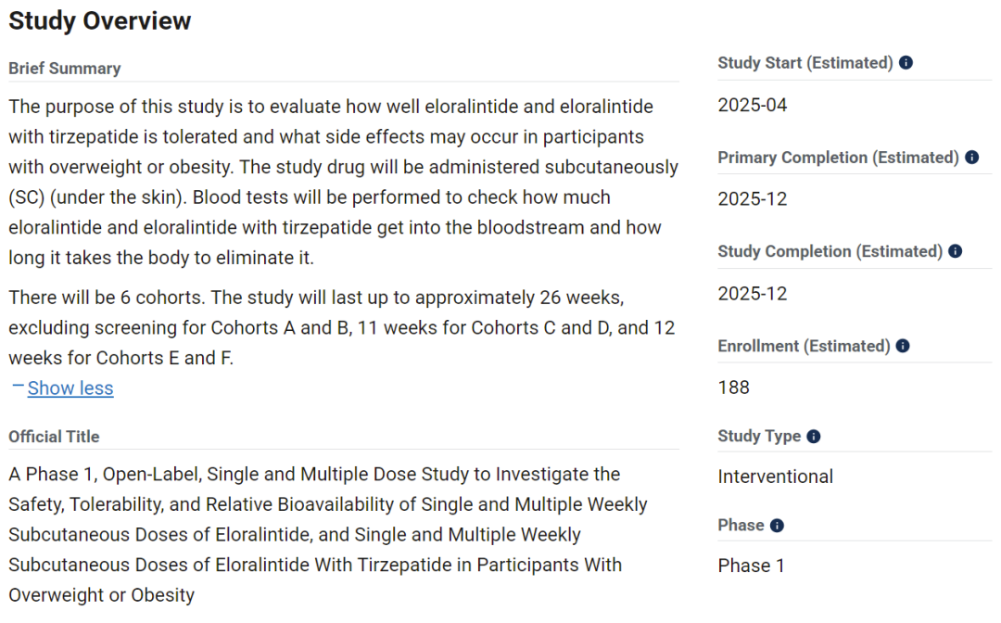Viewport: 1001px width, 623px height.
Task: Select the Interventional study type value
Action: coord(775,477)
